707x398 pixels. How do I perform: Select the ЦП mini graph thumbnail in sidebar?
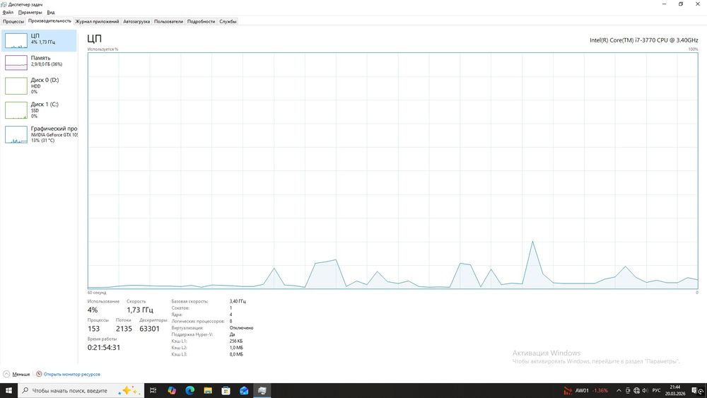coord(16,40)
